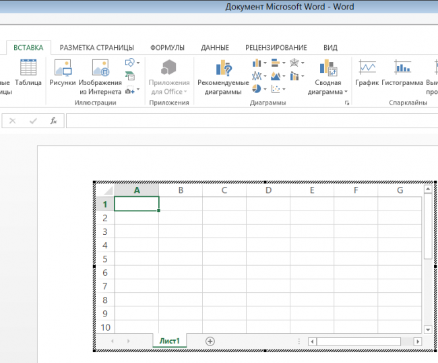Add a new sheet with the plus icon
The image size is (438, 363).
(x=210, y=341)
